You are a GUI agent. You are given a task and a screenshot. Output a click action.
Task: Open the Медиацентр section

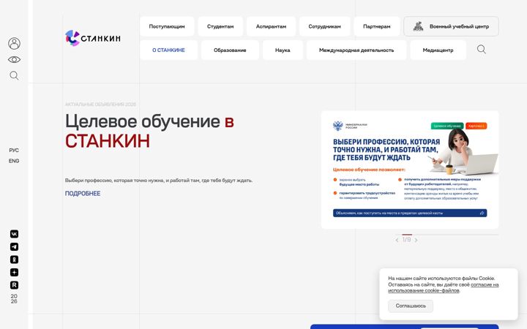pos(438,50)
